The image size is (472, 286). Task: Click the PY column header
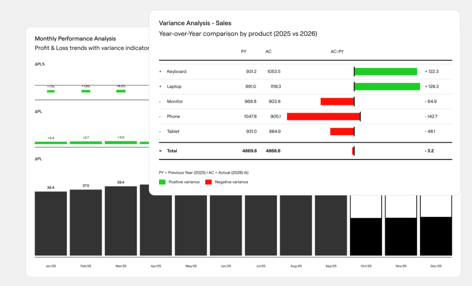coord(244,52)
